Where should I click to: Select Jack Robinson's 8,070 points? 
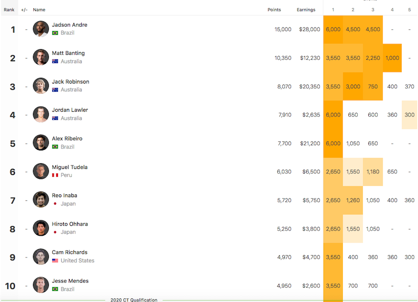point(284,87)
